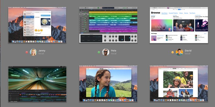Image resolution: width=215 pixels, height=107 pixels.
Task: Click the right XY pad in Pete's Logic screen
Action: pos(127,38)
